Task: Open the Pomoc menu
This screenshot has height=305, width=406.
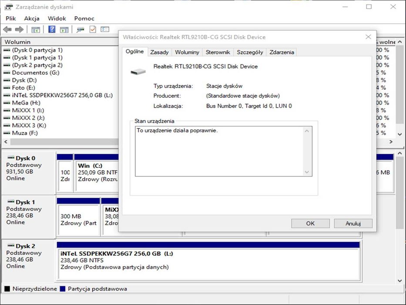Action: point(84,18)
